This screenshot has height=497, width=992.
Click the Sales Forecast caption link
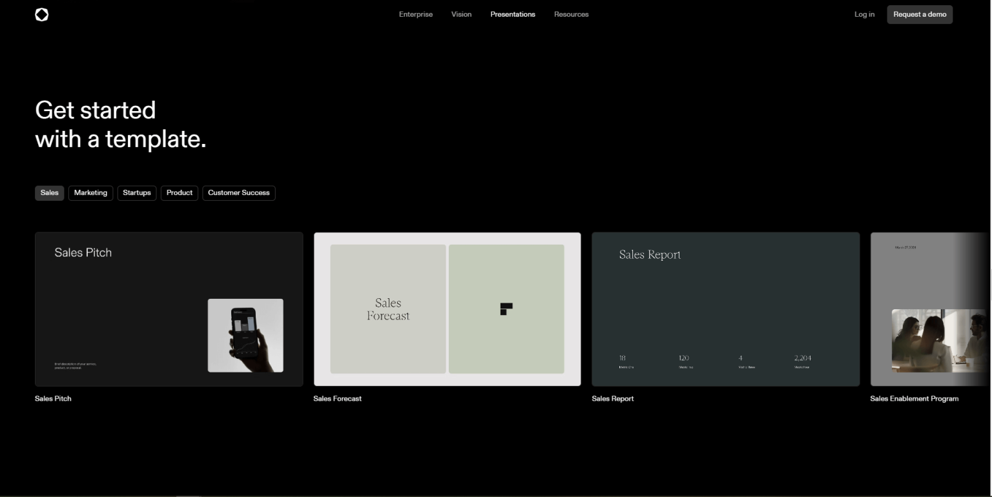click(x=337, y=399)
